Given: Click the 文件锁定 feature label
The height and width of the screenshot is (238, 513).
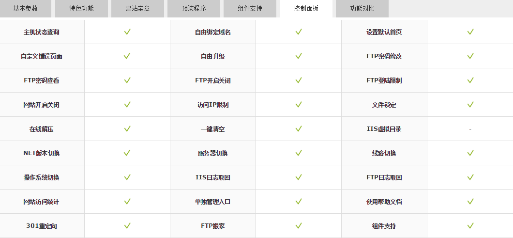Looking at the screenshot, I should [x=384, y=105].
